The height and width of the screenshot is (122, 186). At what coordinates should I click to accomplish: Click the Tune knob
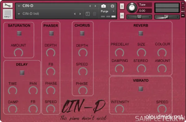(x=132, y=7)
